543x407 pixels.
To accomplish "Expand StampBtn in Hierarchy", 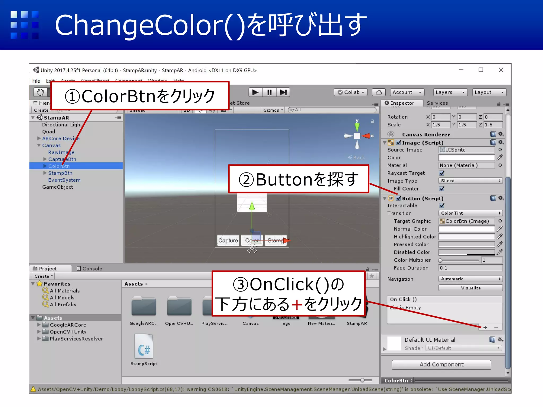I will (x=45, y=173).
